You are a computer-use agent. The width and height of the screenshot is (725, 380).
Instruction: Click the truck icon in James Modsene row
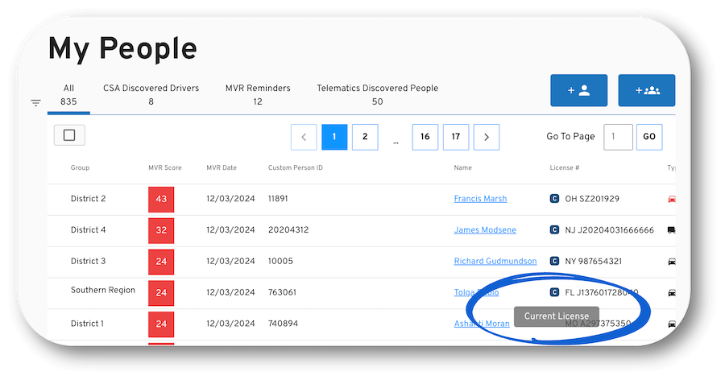pos(671,230)
